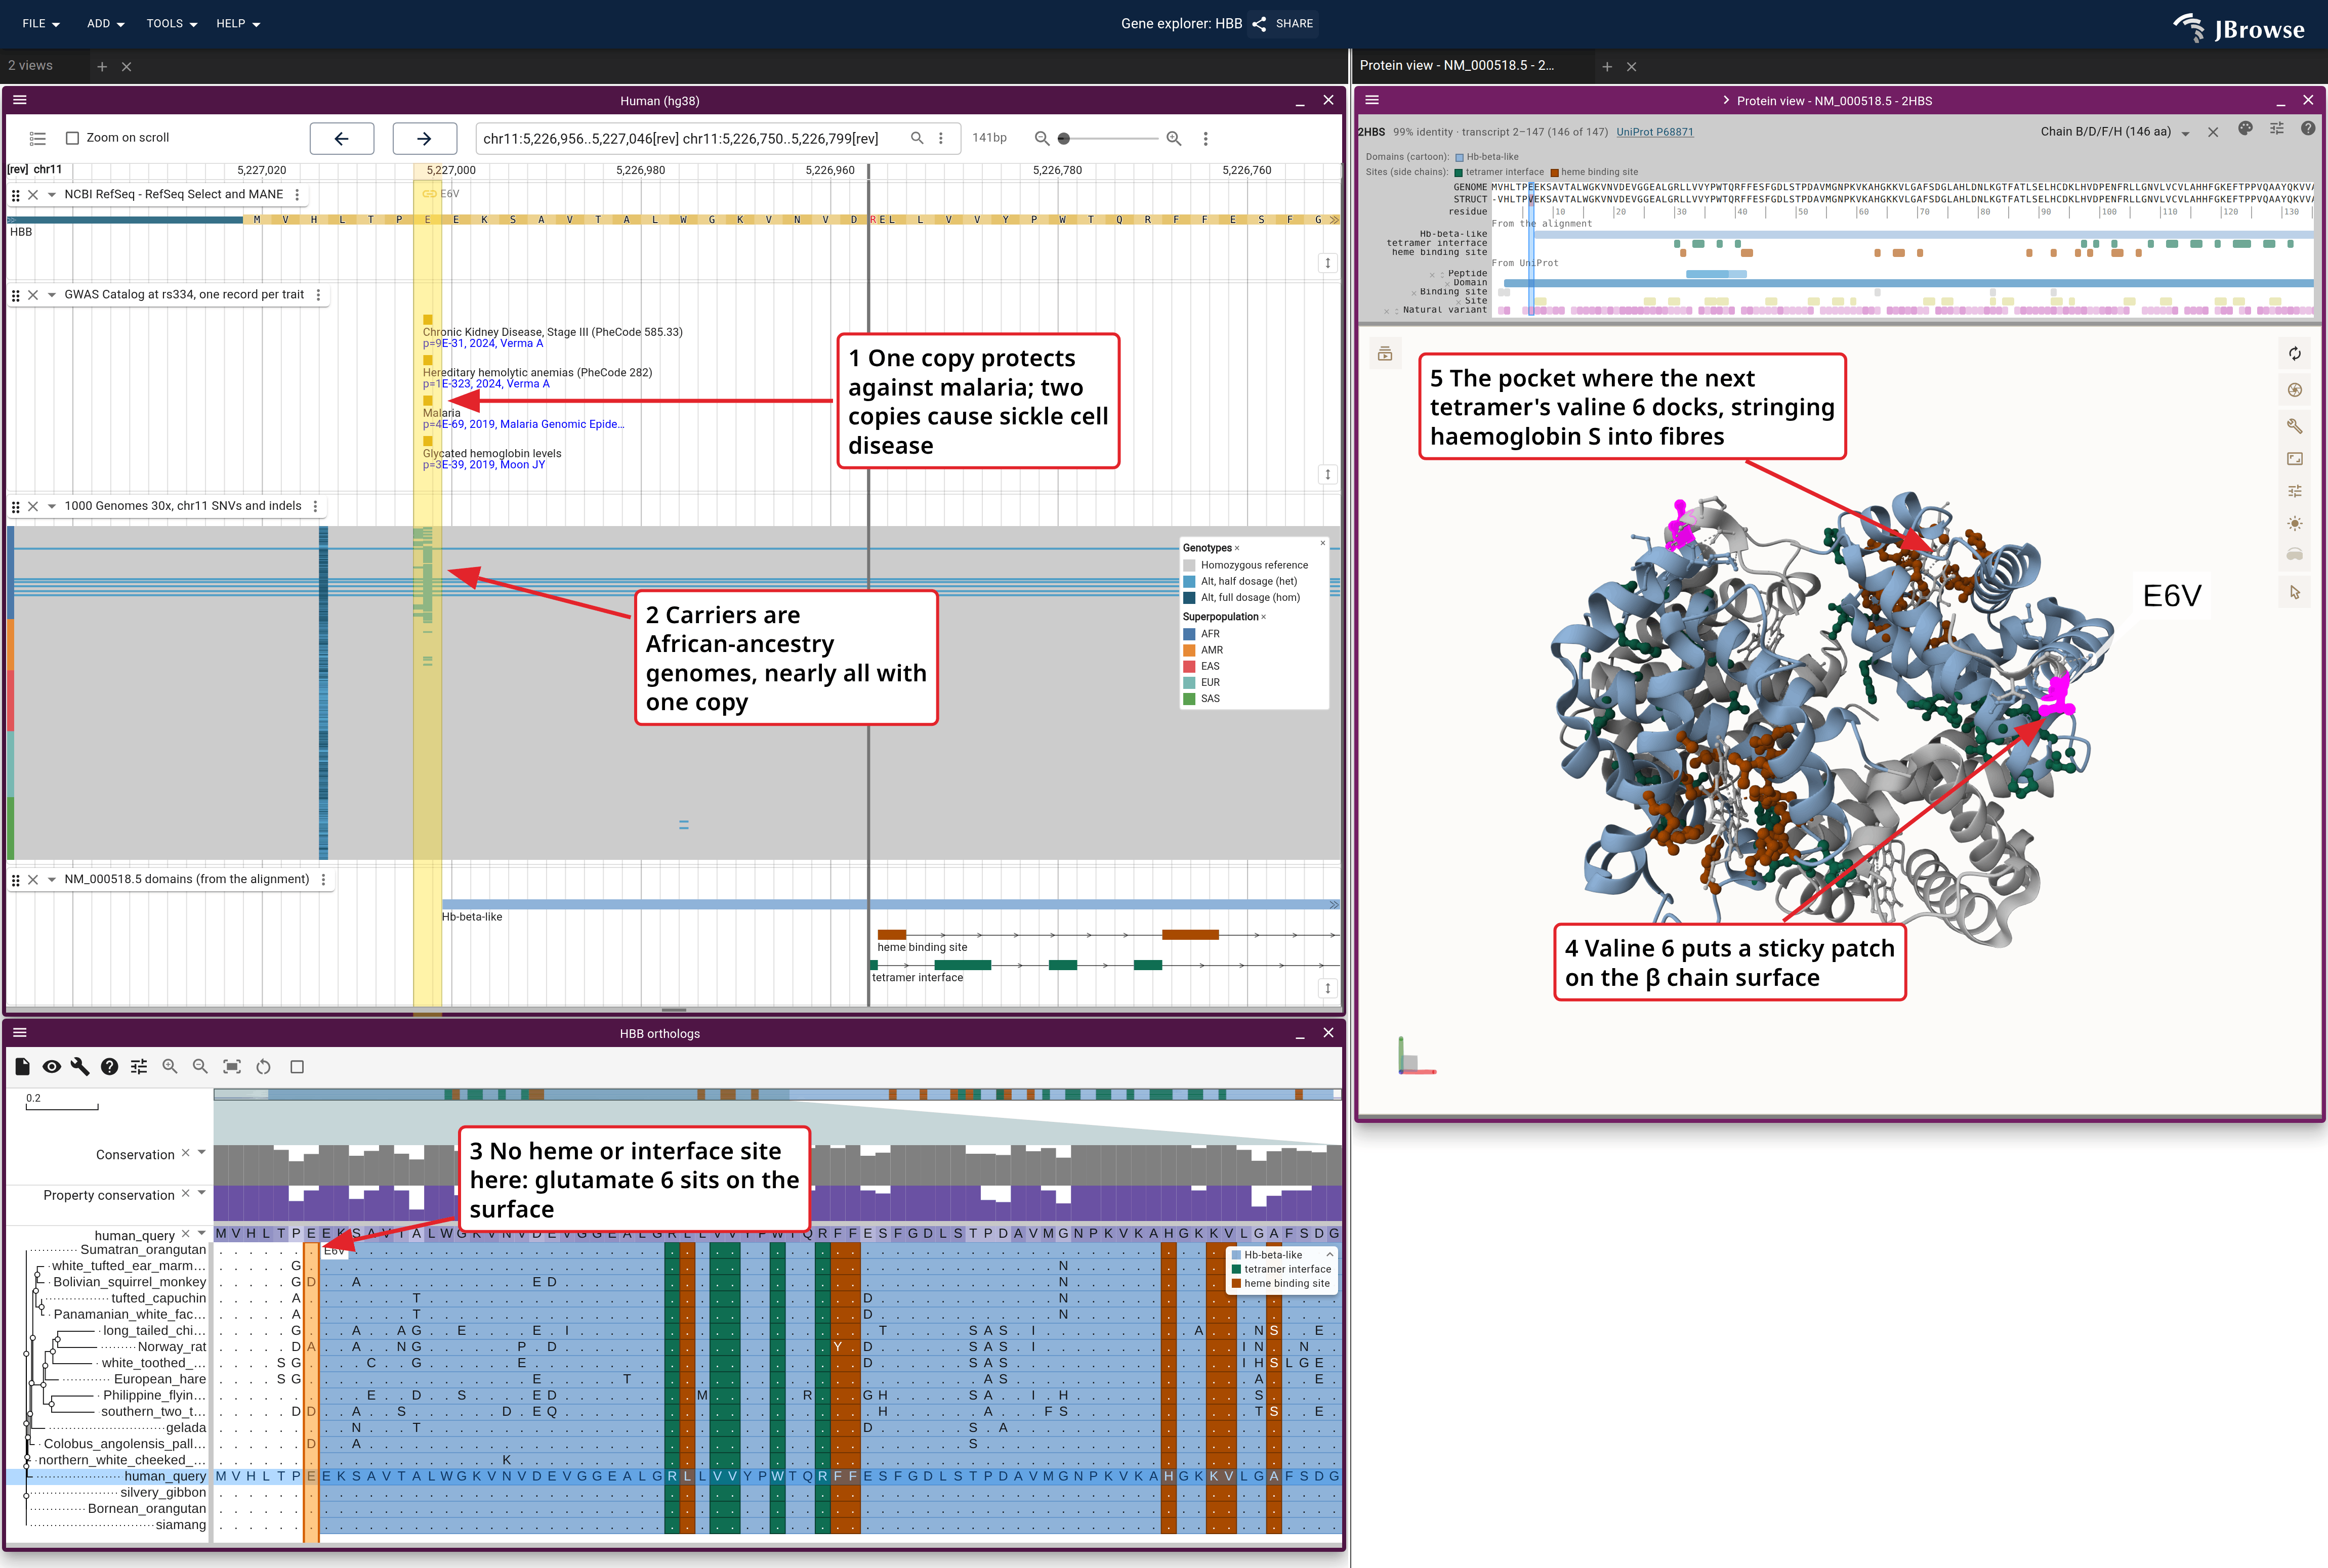Viewport: 2328px width, 1568px height.
Task: Open the ADD menu
Action: coord(105,23)
